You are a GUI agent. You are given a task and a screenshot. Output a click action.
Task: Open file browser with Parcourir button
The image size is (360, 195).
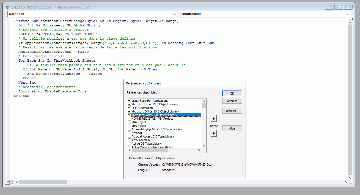point(232,111)
